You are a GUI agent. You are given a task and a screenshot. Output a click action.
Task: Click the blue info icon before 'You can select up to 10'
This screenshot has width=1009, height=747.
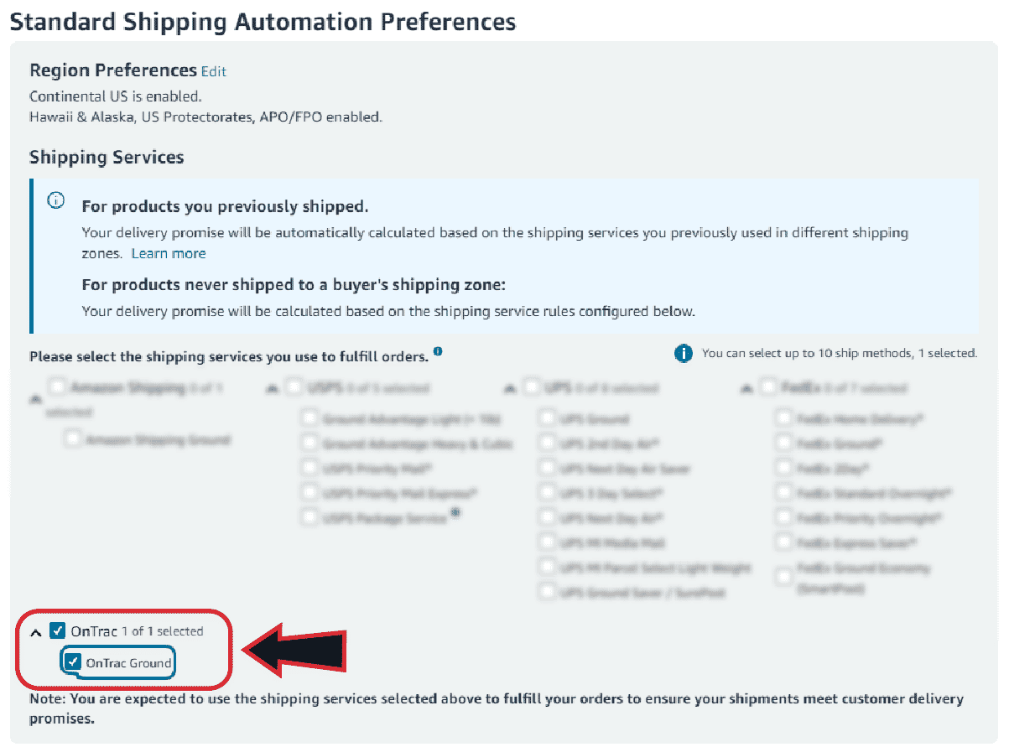point(684,354)
